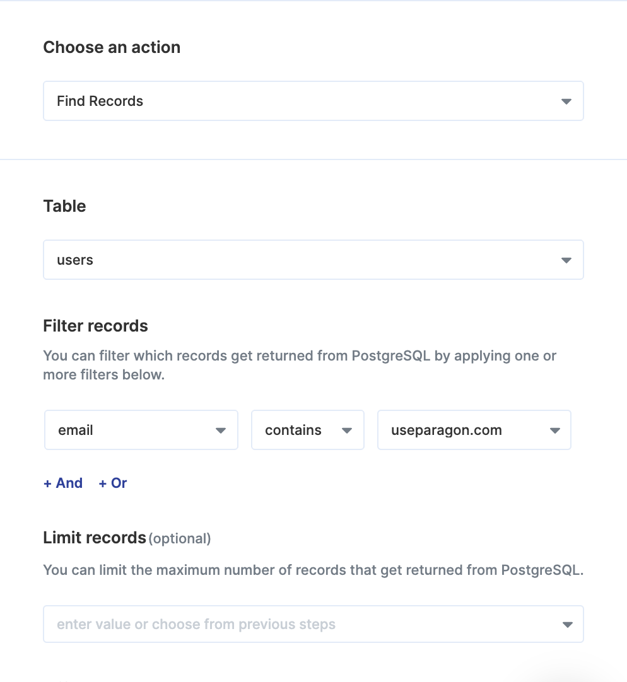Click the arrow in the limit records field

(567, 625)
